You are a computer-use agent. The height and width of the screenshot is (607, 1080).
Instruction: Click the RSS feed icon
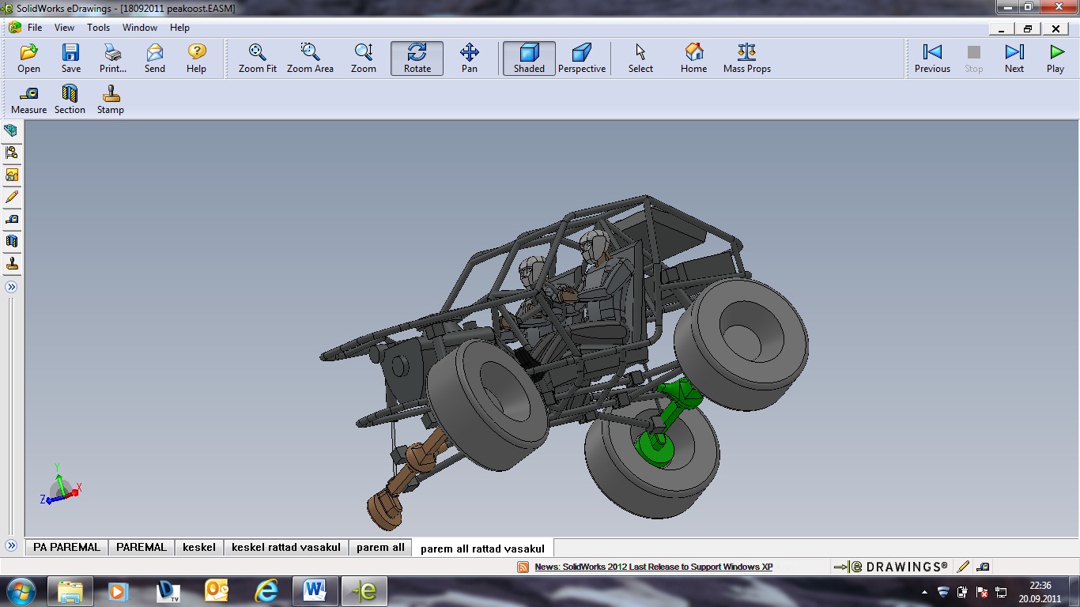[523, 567]
